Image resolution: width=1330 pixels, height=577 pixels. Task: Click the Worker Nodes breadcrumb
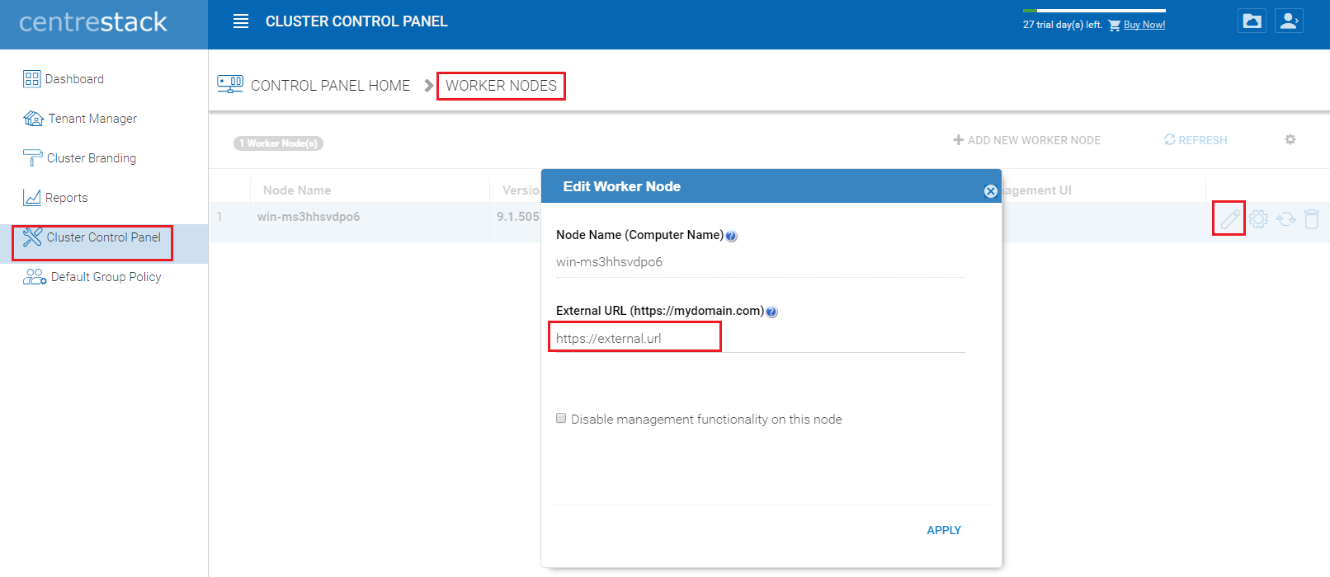click(x=502, y=86)
